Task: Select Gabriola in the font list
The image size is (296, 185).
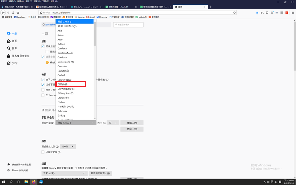Action: tap(75, 111)
